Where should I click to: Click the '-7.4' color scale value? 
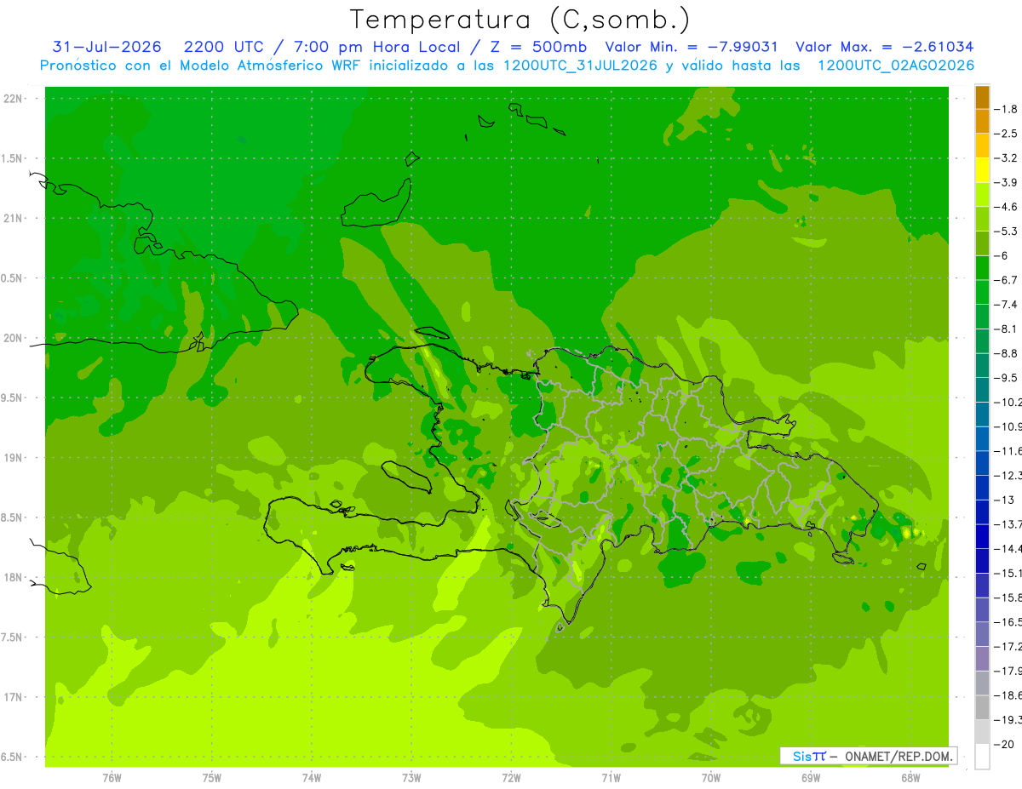(x=1007, y=304)
